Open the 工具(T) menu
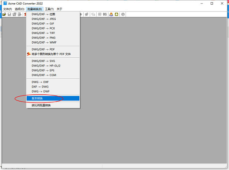Viewport: 229px width, 170px height. pyautogui.click(x=49, y=9)
